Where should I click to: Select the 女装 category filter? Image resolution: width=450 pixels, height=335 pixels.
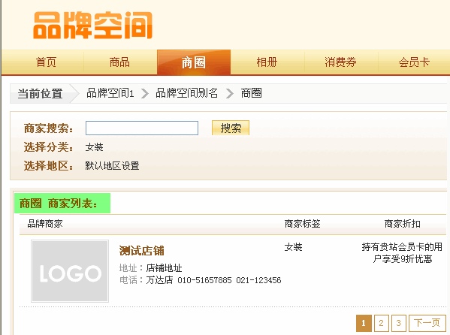click(94, 147)
